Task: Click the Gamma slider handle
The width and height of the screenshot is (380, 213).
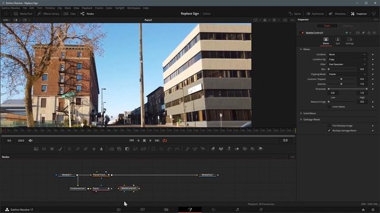Action: (x=341, y=84)
